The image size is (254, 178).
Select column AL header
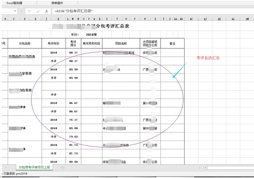pos(233,19)
